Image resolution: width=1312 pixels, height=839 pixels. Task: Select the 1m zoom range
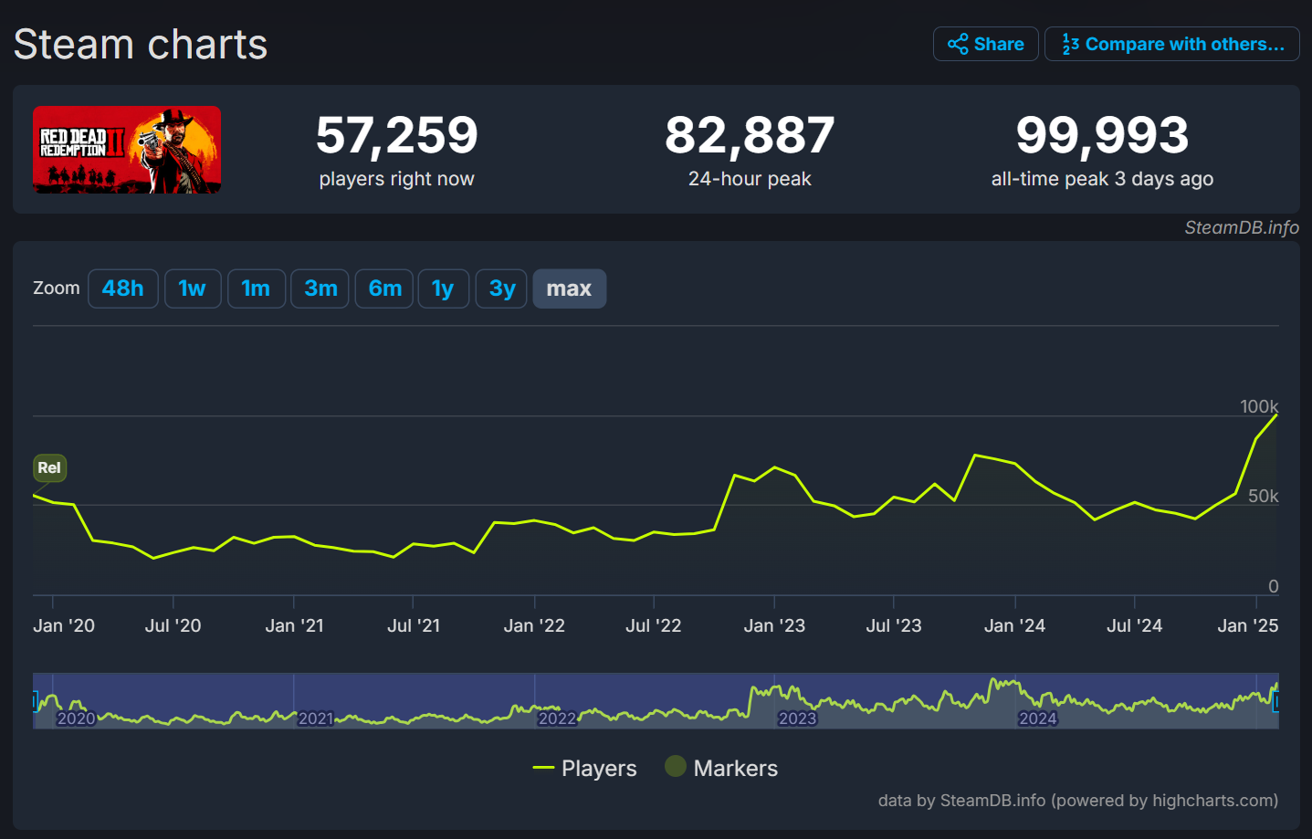click(257, 288)
